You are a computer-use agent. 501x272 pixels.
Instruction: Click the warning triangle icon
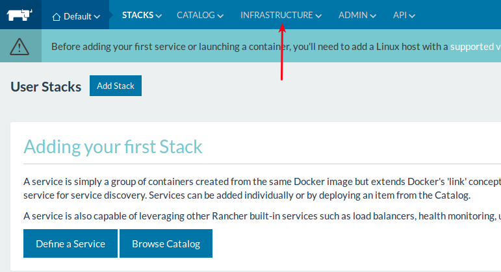coord(19,46)
